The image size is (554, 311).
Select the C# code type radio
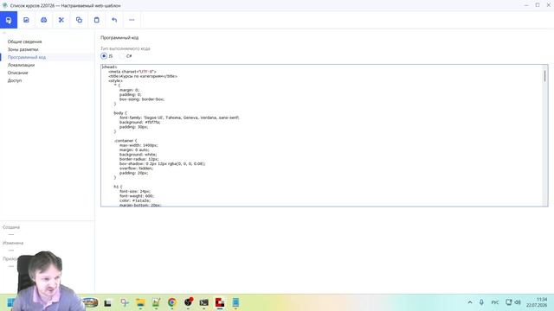click(x=122, y=56)
